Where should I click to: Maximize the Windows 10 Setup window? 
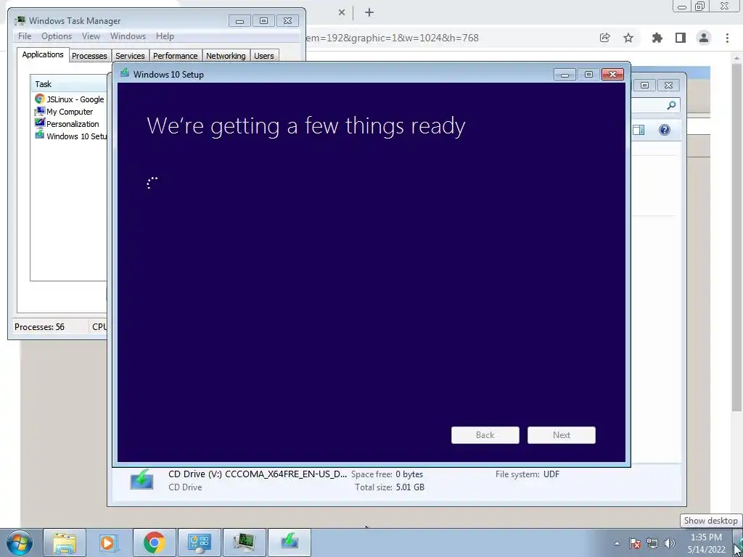click(588, 75)
